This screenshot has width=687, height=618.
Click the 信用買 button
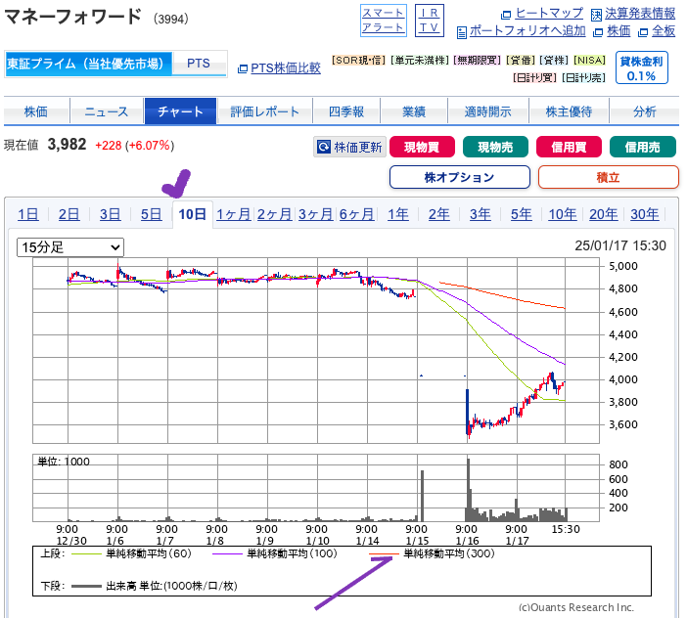tap(569, 147)
